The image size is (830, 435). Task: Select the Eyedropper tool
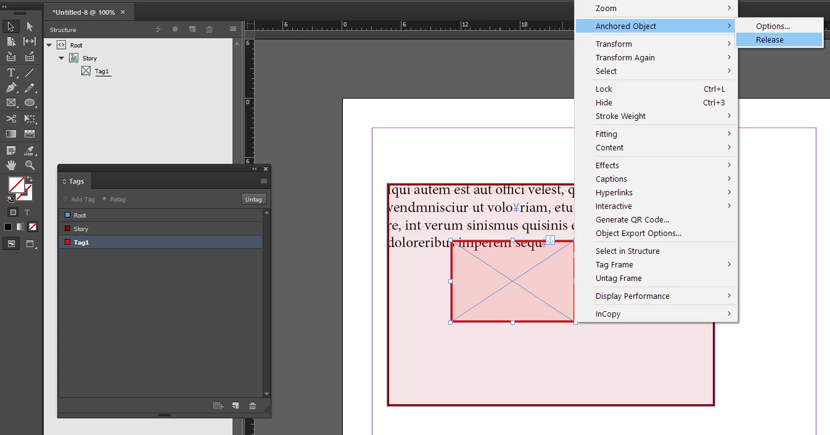pyautogui.click(x=30, y=150)
